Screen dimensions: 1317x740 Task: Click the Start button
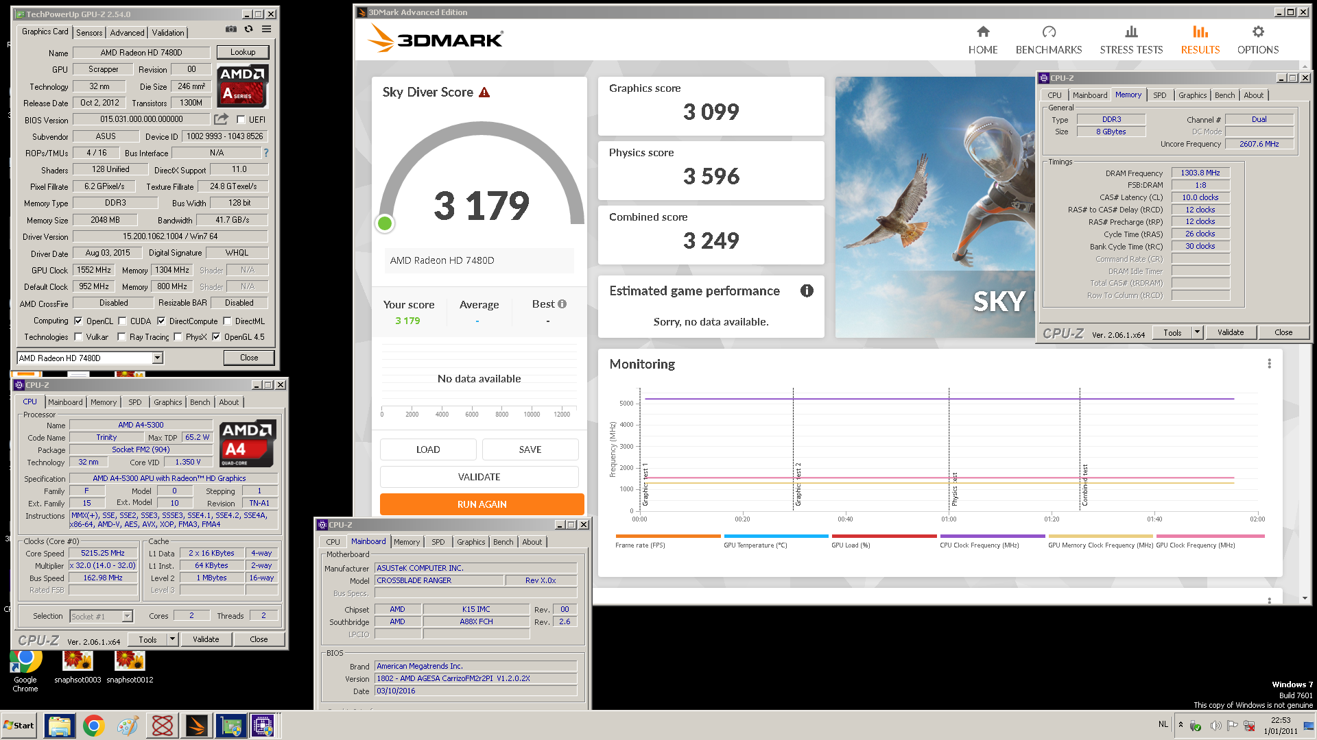click(19, 726)
